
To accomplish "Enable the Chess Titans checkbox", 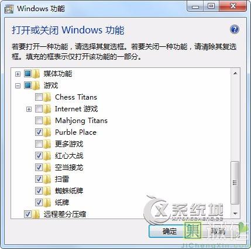I will pyautogui.click(x=39, y=97).
